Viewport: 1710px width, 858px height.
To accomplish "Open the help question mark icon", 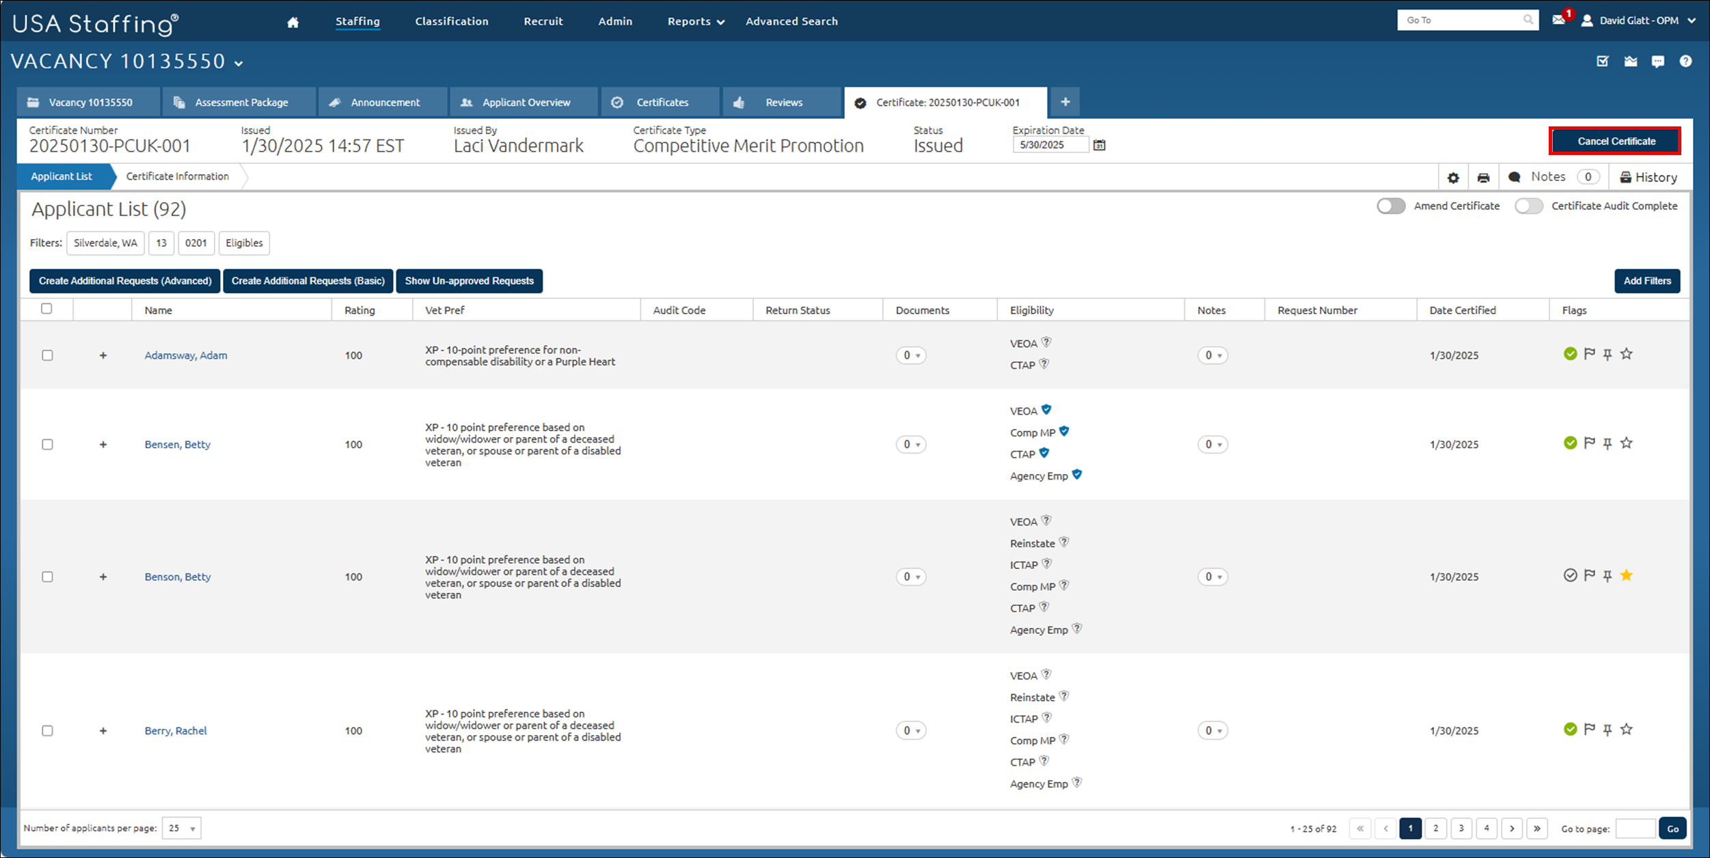I will (1686, 61).
